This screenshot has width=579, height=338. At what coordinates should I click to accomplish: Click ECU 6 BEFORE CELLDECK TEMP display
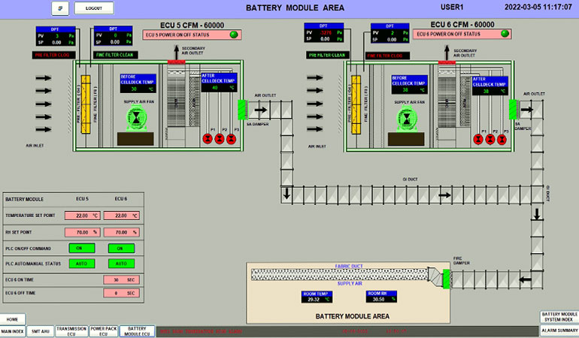coord(410,84)
